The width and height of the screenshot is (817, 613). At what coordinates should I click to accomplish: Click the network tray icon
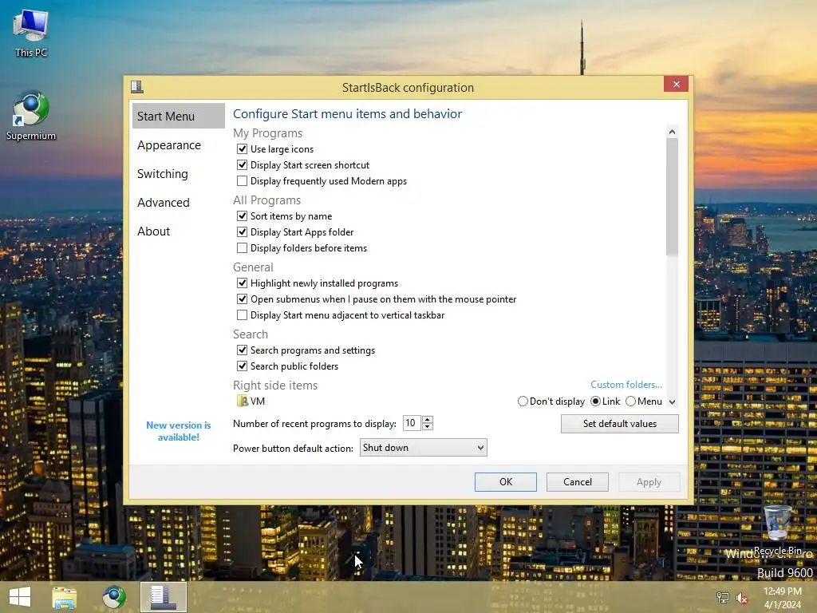pos(722,597)
